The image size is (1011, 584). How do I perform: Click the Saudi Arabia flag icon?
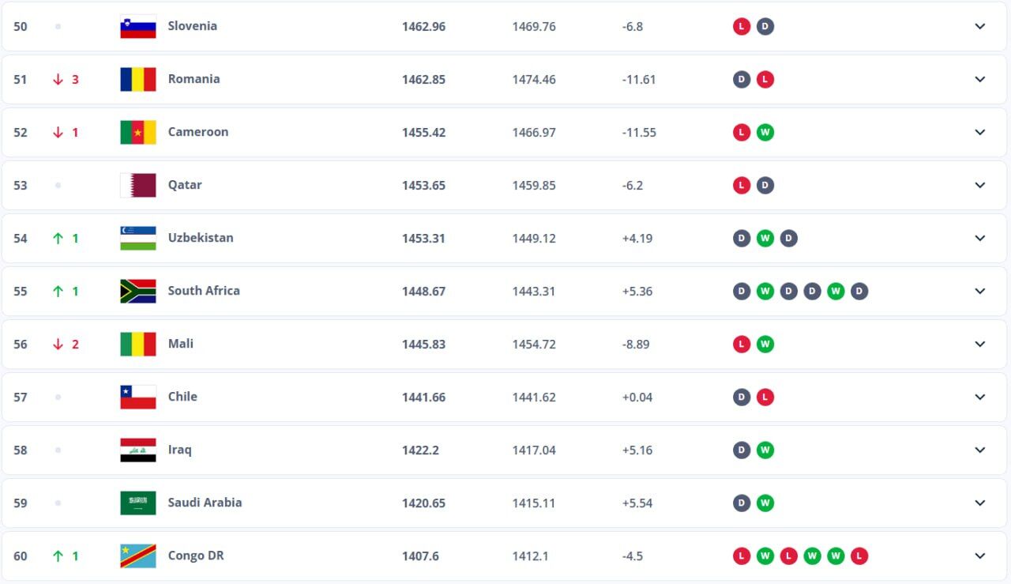tap(138, 503)
